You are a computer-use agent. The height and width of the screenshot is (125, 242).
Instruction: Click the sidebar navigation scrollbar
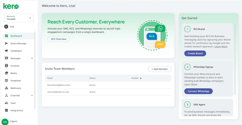pos(35,70)
